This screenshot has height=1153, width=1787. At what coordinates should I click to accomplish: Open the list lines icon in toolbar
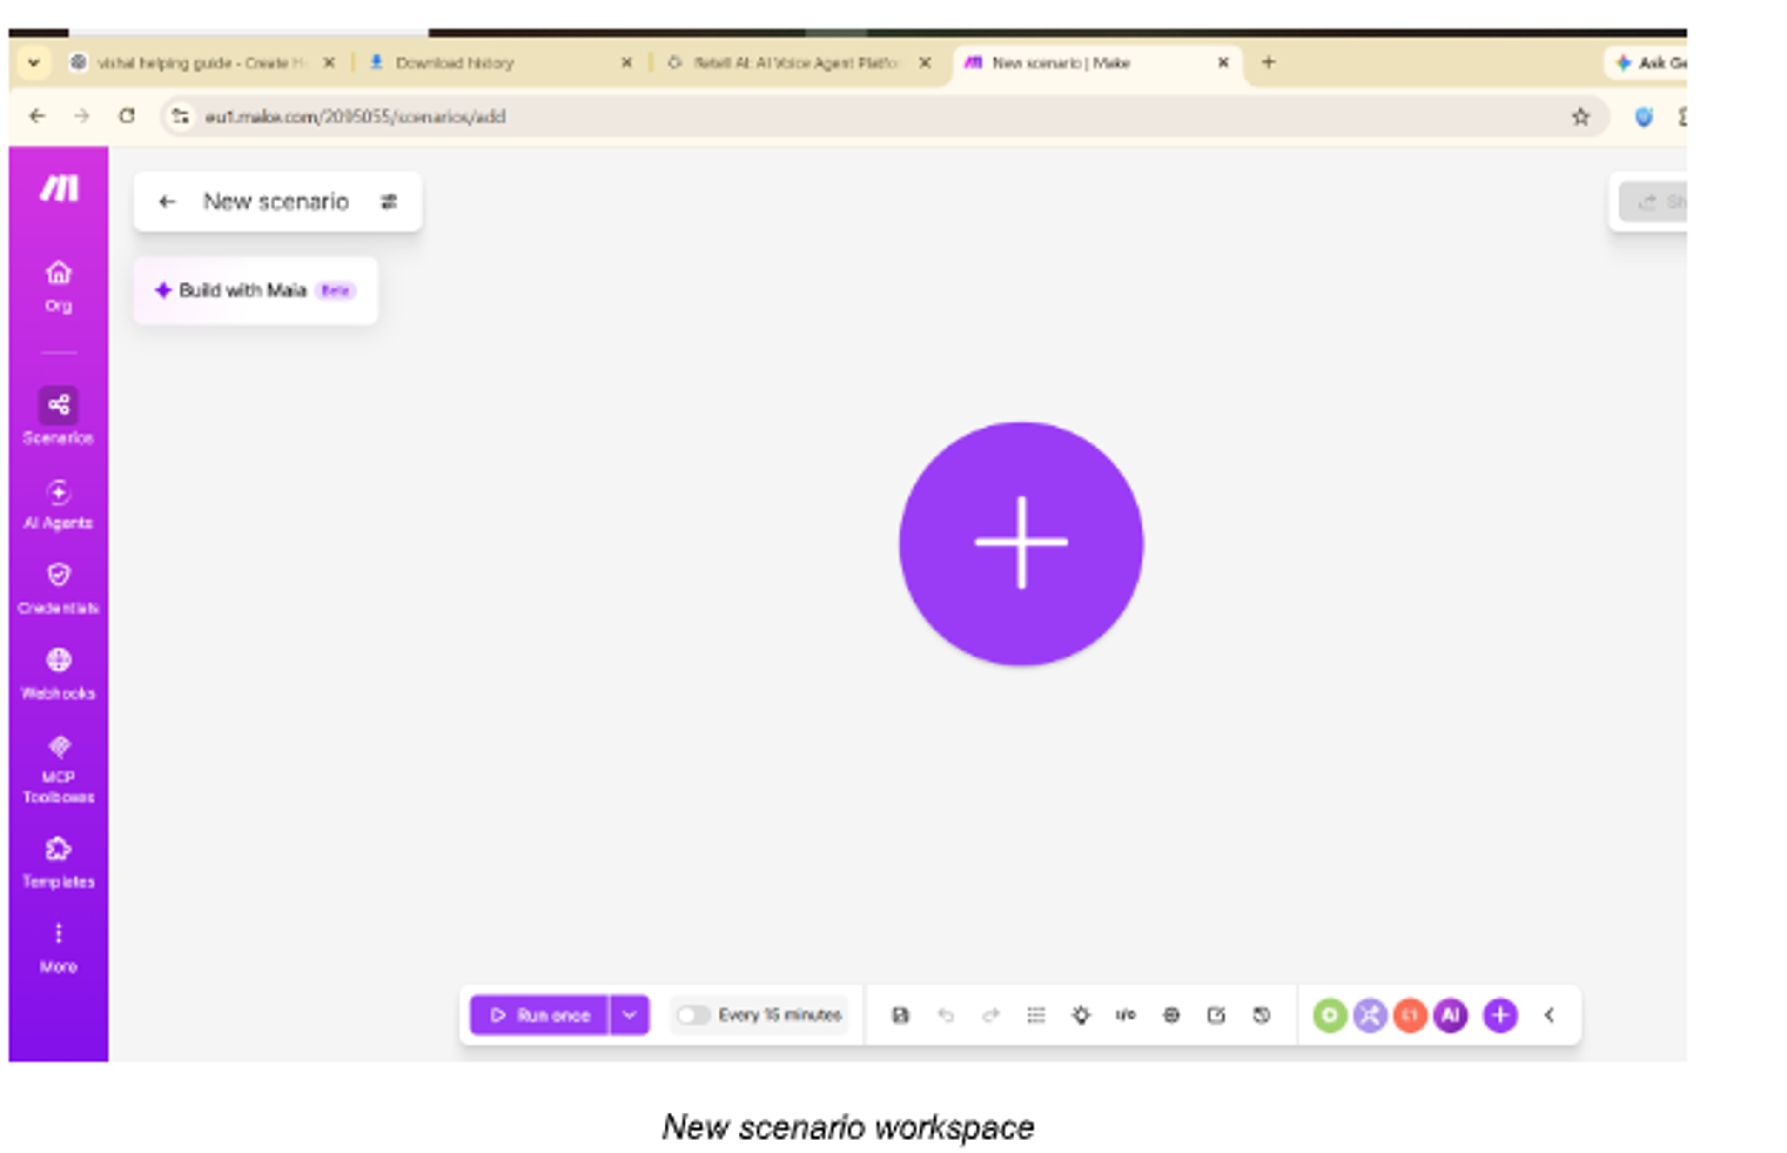pyautogui.click(x=1035, y=1014)
